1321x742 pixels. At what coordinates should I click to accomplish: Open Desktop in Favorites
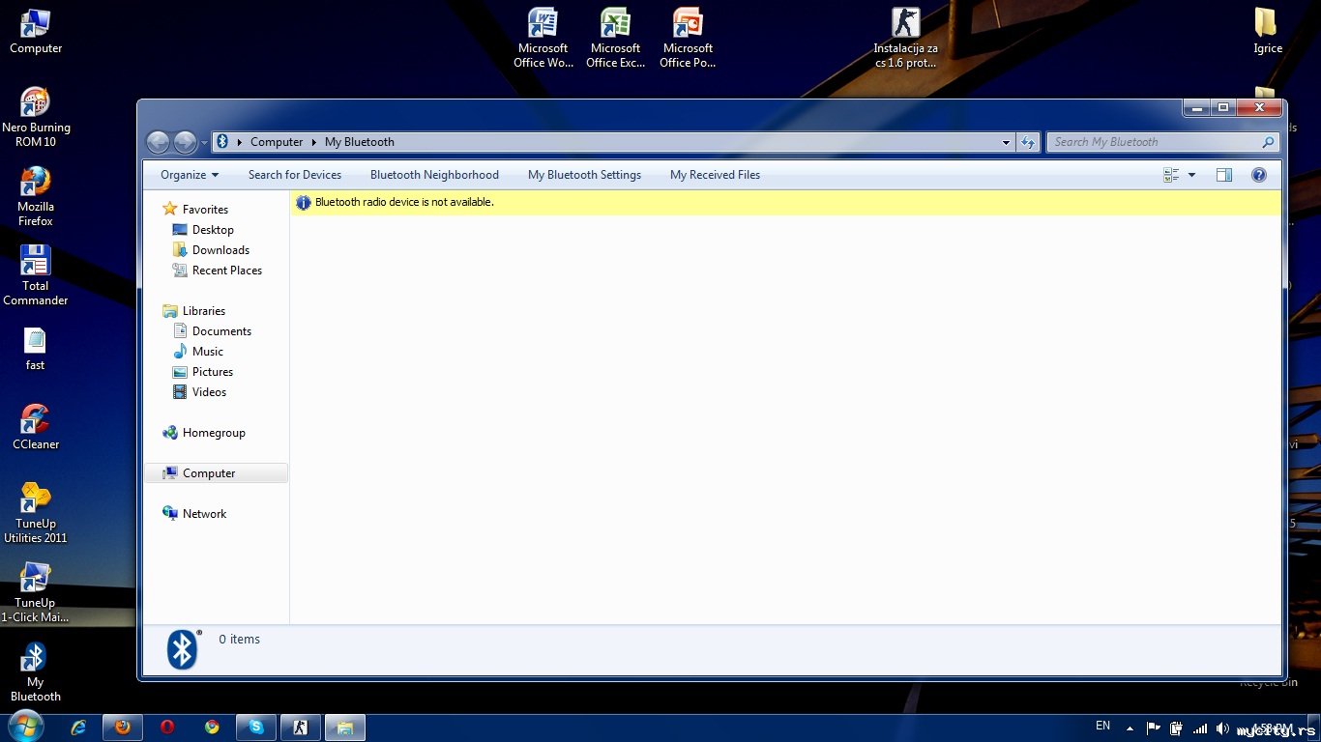213,230
